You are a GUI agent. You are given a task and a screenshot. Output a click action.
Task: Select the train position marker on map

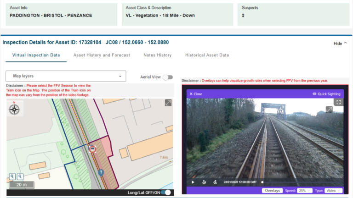click(x=92, y=149)
